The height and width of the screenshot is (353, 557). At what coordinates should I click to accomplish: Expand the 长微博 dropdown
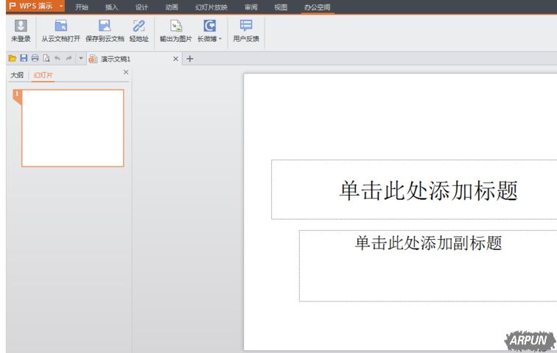point(220,39)
